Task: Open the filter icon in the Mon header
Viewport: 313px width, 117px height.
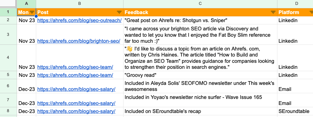Action: coord(32,12)
